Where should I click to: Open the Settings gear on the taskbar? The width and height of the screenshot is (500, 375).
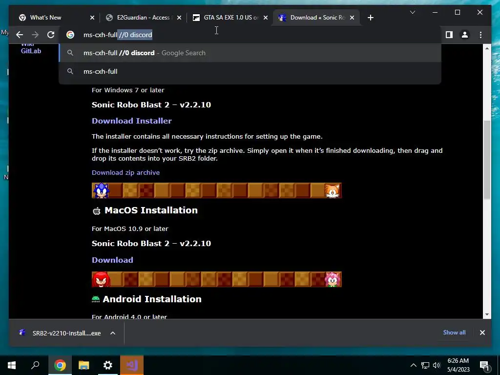(108, 365)
